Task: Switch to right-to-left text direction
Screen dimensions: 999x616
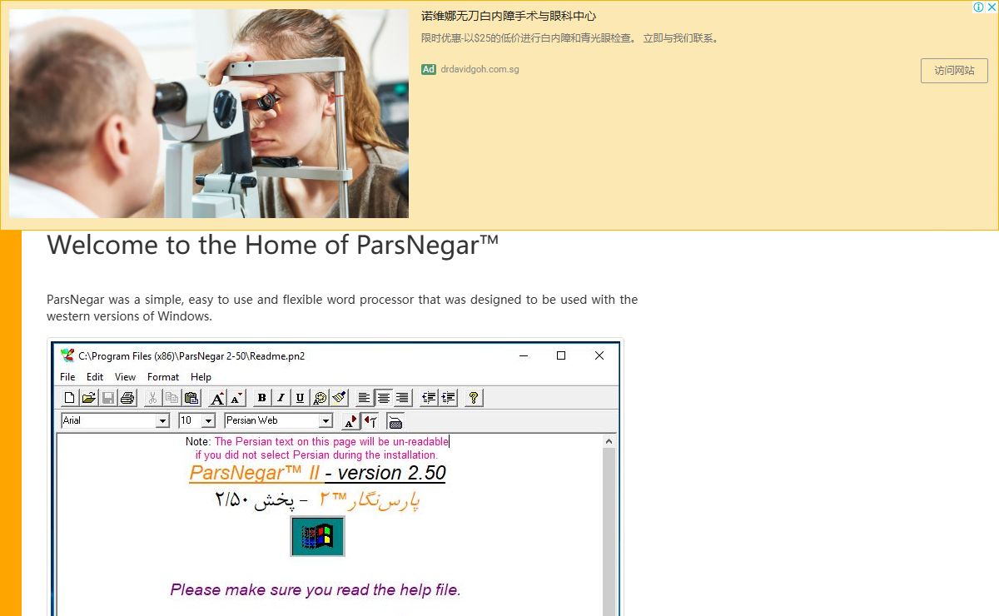Action: coord(370,421)
